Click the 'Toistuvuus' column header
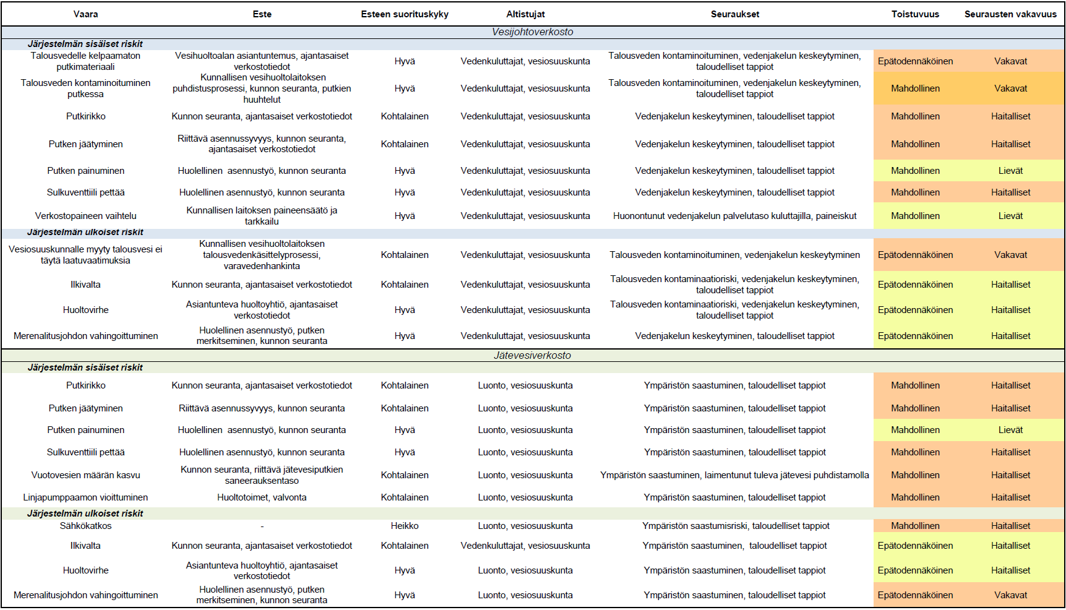 [915, 14]
